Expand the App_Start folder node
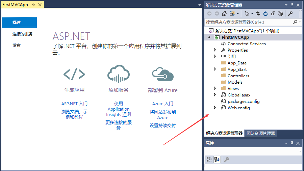Image resolution: width=304 pixels, height=171 pixels. (x=215, y=69)
